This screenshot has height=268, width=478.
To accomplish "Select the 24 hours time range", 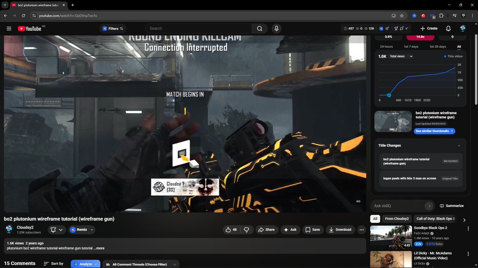I will click(x=386, y=47).
